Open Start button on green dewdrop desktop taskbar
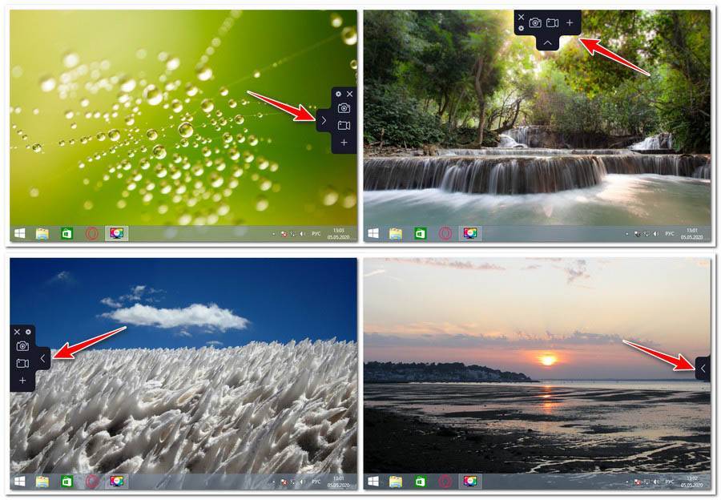 coord(20,234)
